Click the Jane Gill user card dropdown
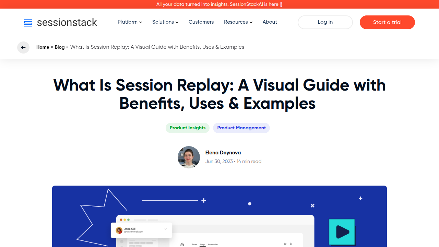The image size is (439, 247). (x=166, y=229)
